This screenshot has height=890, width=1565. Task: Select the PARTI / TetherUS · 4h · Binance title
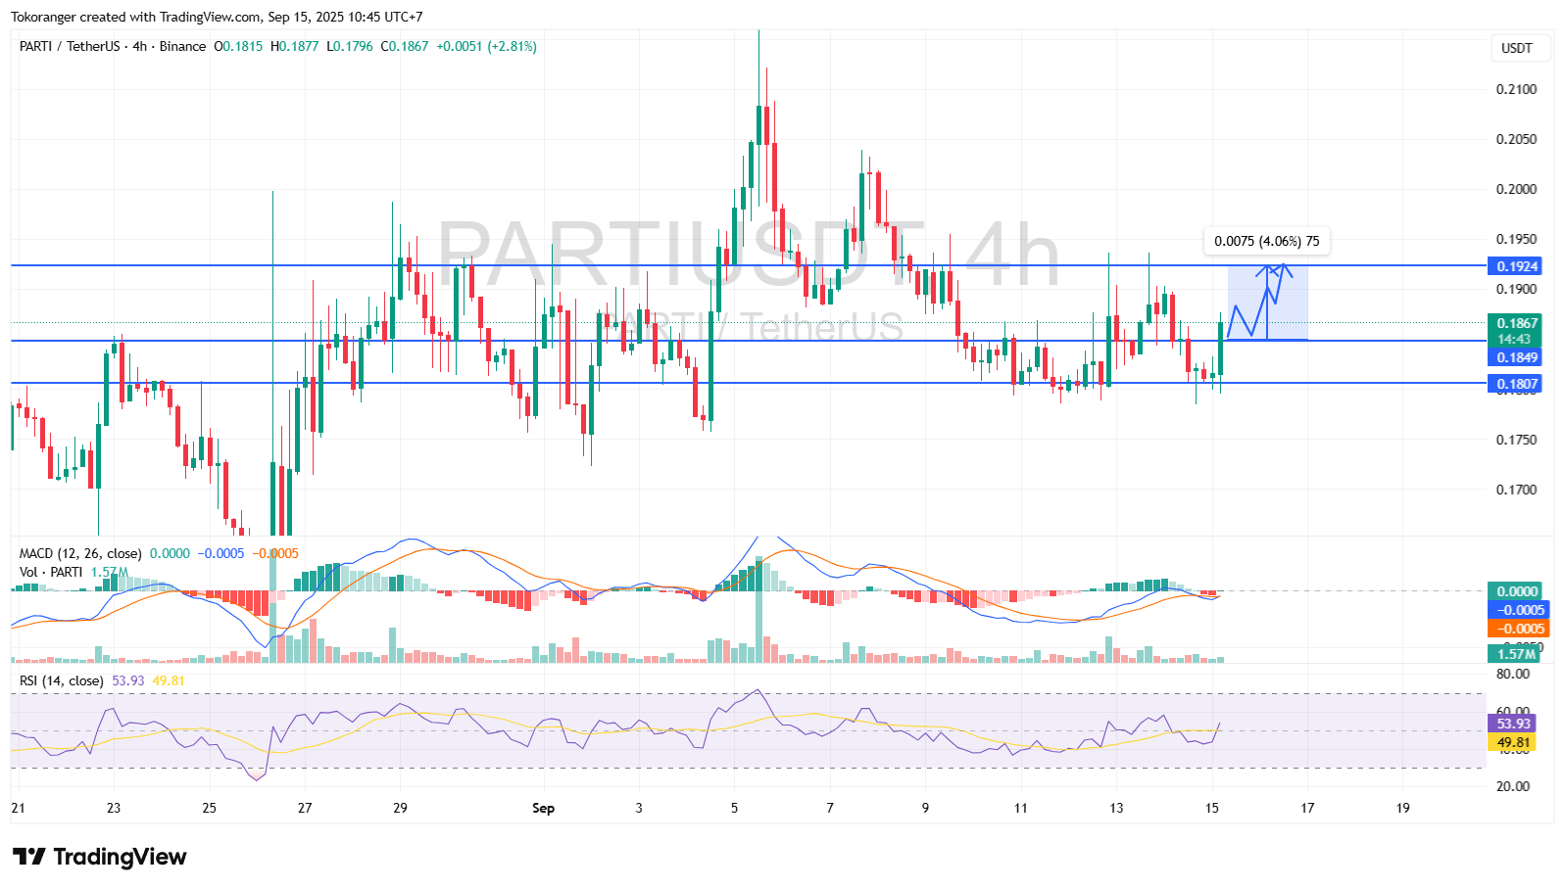pos(113,46)
